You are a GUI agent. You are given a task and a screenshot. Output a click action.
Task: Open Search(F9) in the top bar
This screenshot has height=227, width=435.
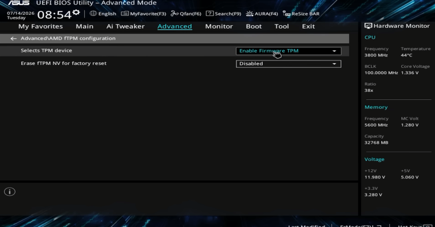click(x=223, y=14)
